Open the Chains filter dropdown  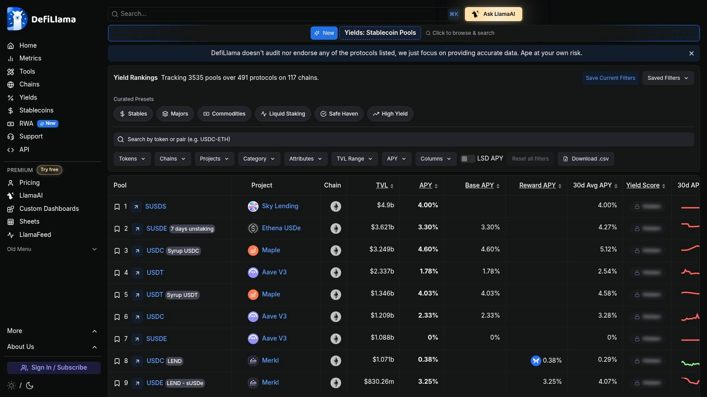click(172, 158)
